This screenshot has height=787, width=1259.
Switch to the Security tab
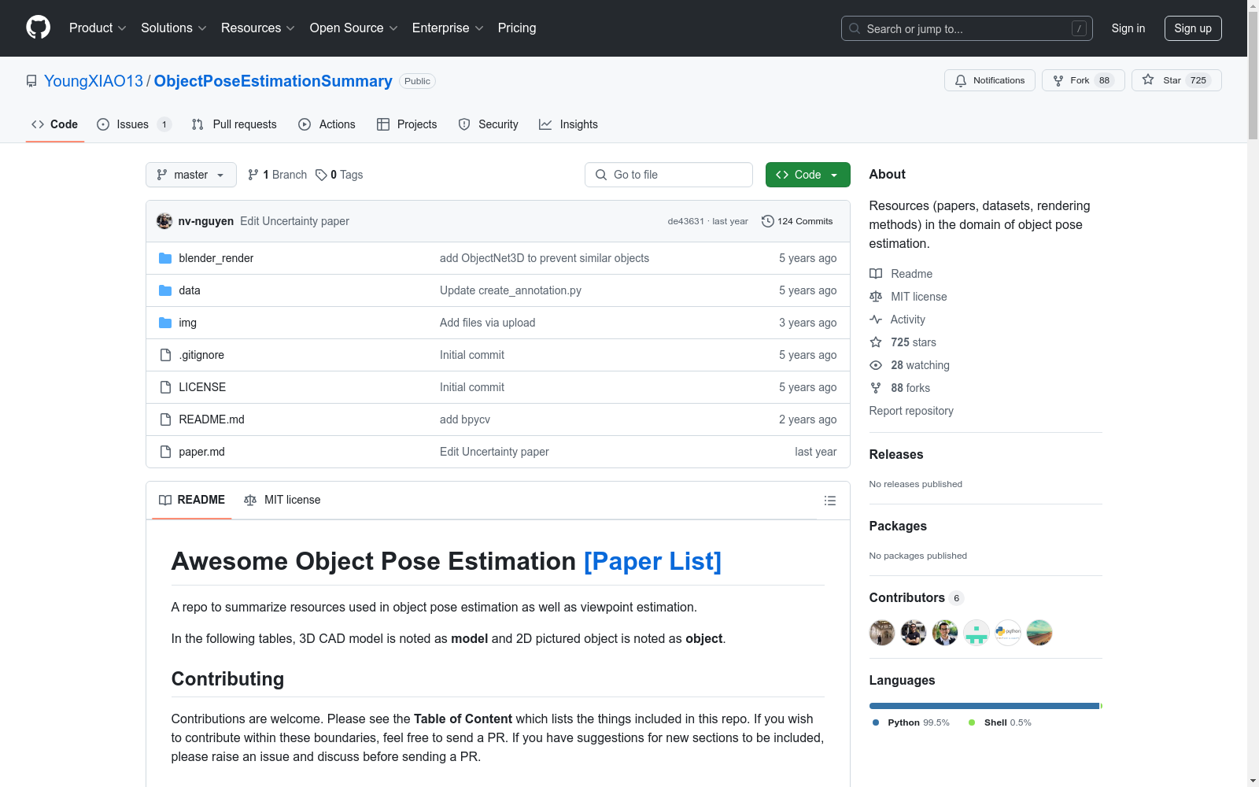489,124
